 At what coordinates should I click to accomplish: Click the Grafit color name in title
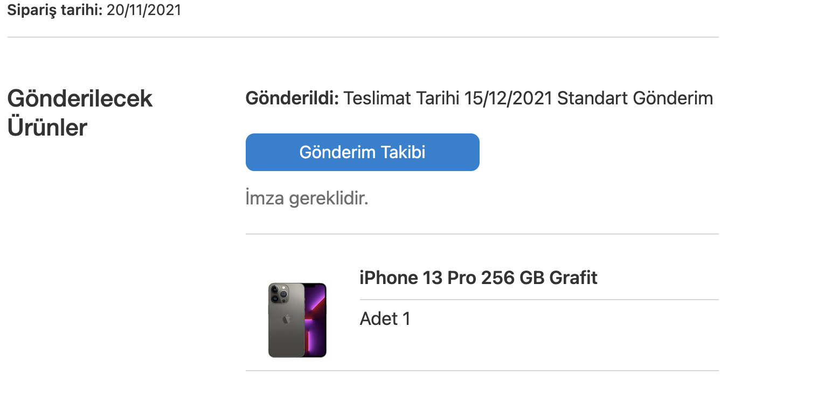point(573,278)
